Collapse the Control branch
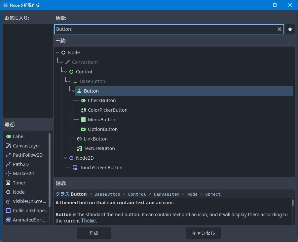The image size is (298, 242). point(65,72)
